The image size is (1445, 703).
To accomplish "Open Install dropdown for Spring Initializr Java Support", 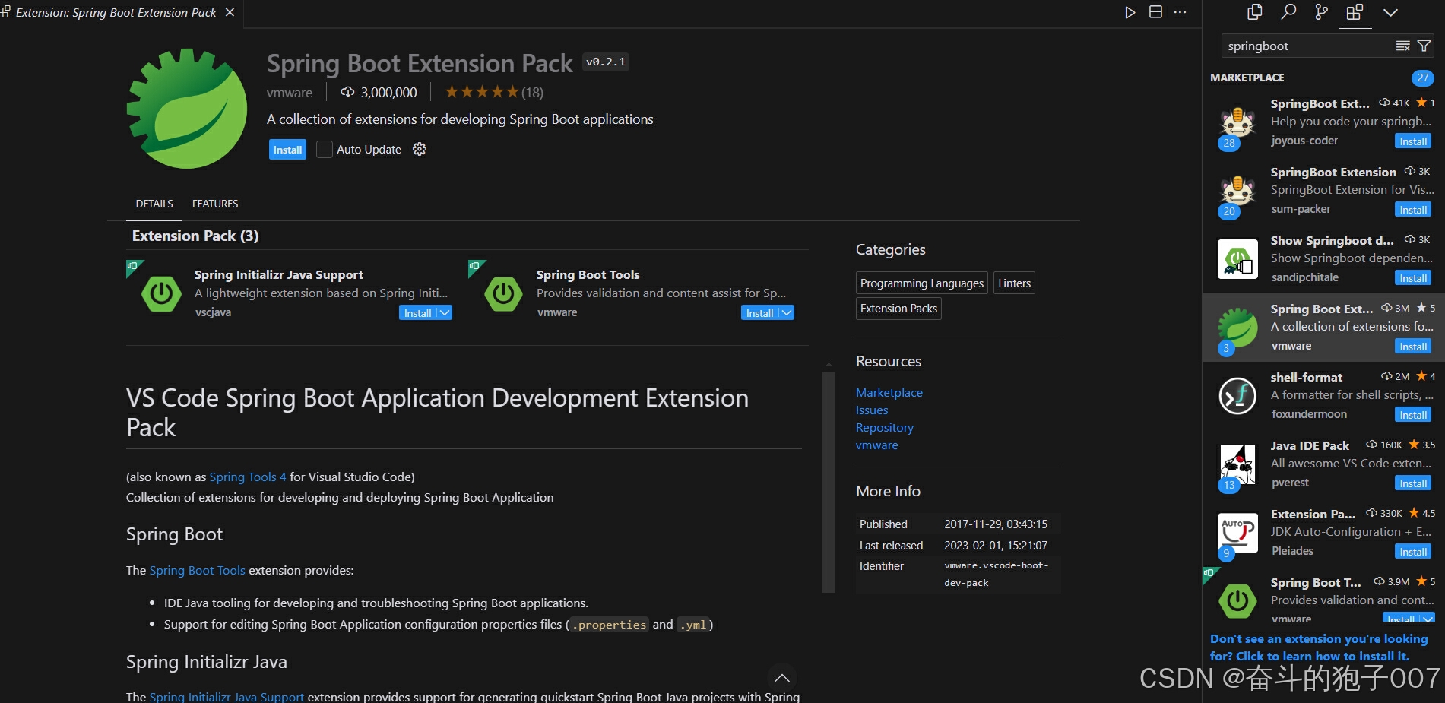I will click(x=445, y=313).
